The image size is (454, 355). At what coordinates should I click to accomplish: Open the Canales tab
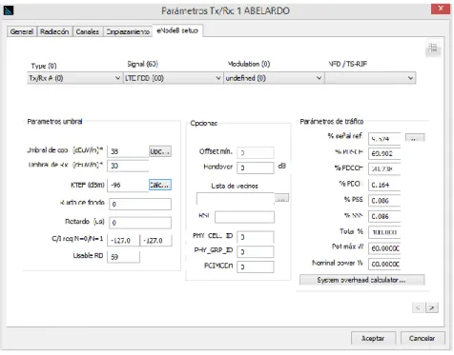click(x=88, y=31)
